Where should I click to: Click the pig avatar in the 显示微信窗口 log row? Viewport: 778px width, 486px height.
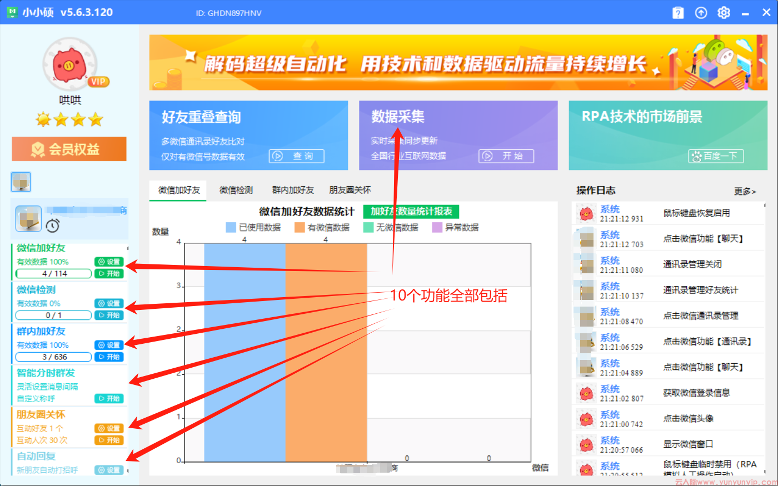pos(586,444)
